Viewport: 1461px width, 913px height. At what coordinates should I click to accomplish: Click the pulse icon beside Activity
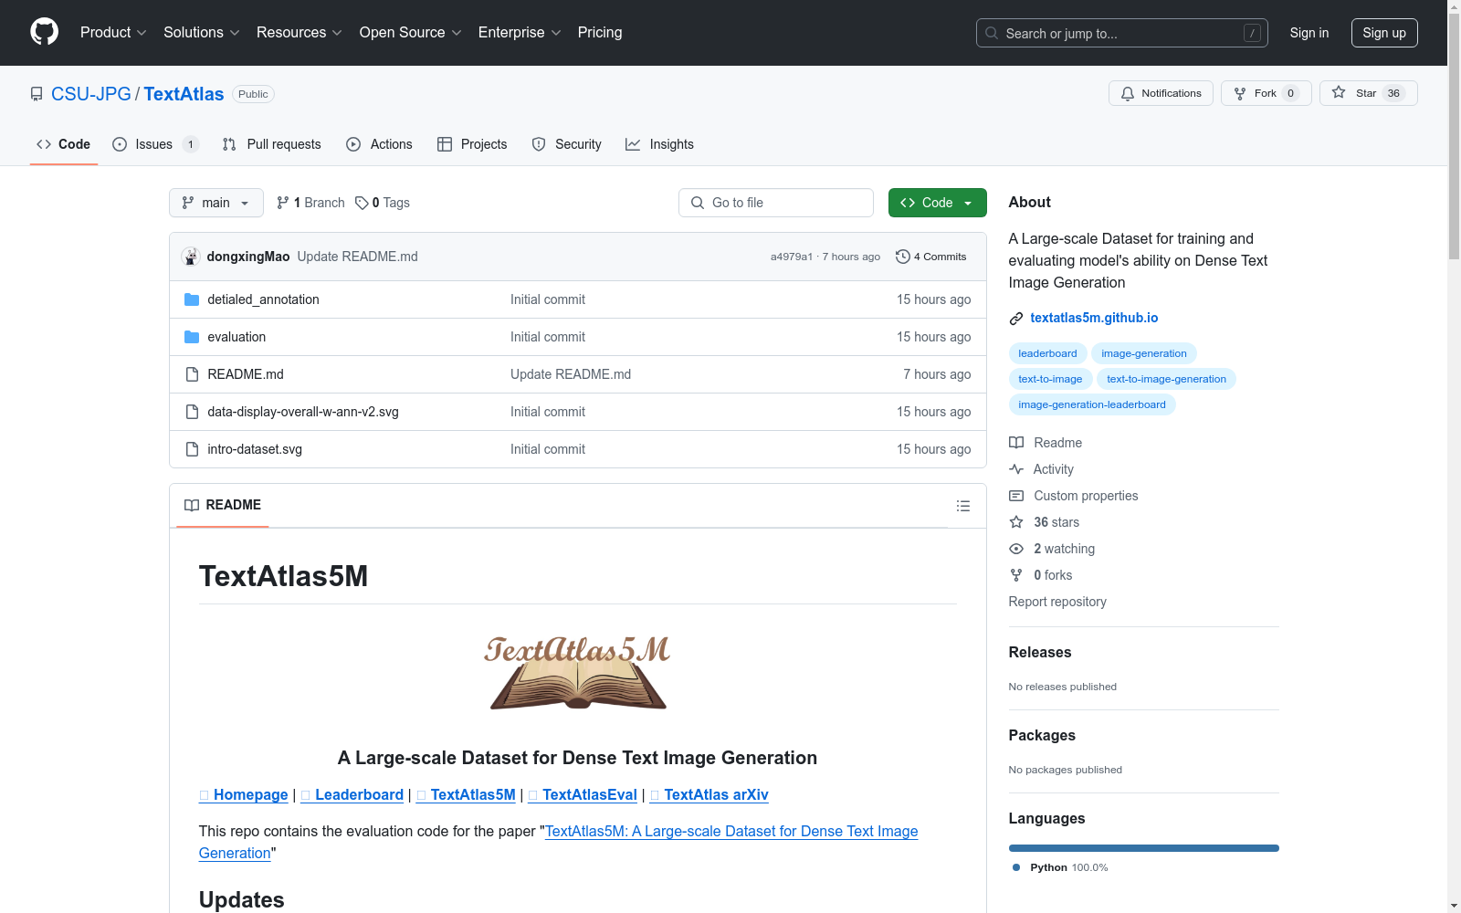tap(1016, 469)
